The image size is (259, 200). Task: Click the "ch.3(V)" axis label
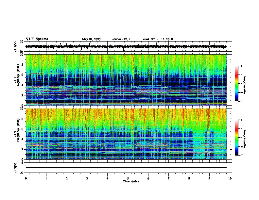click(16, 168)
